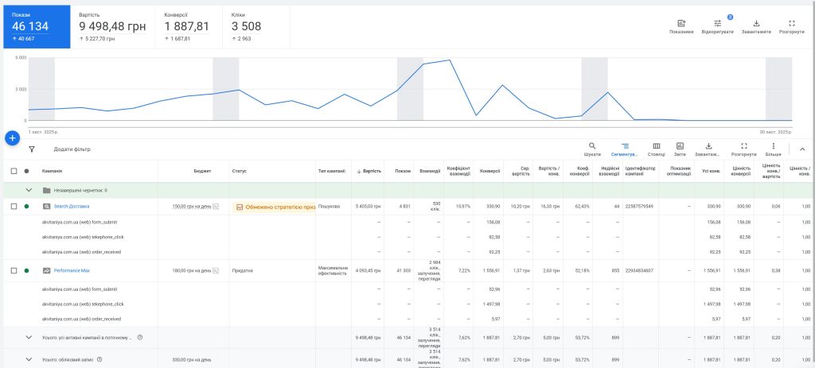Collapse the table toolbar with chevron up
815x368 pixels.
point(802,149)
